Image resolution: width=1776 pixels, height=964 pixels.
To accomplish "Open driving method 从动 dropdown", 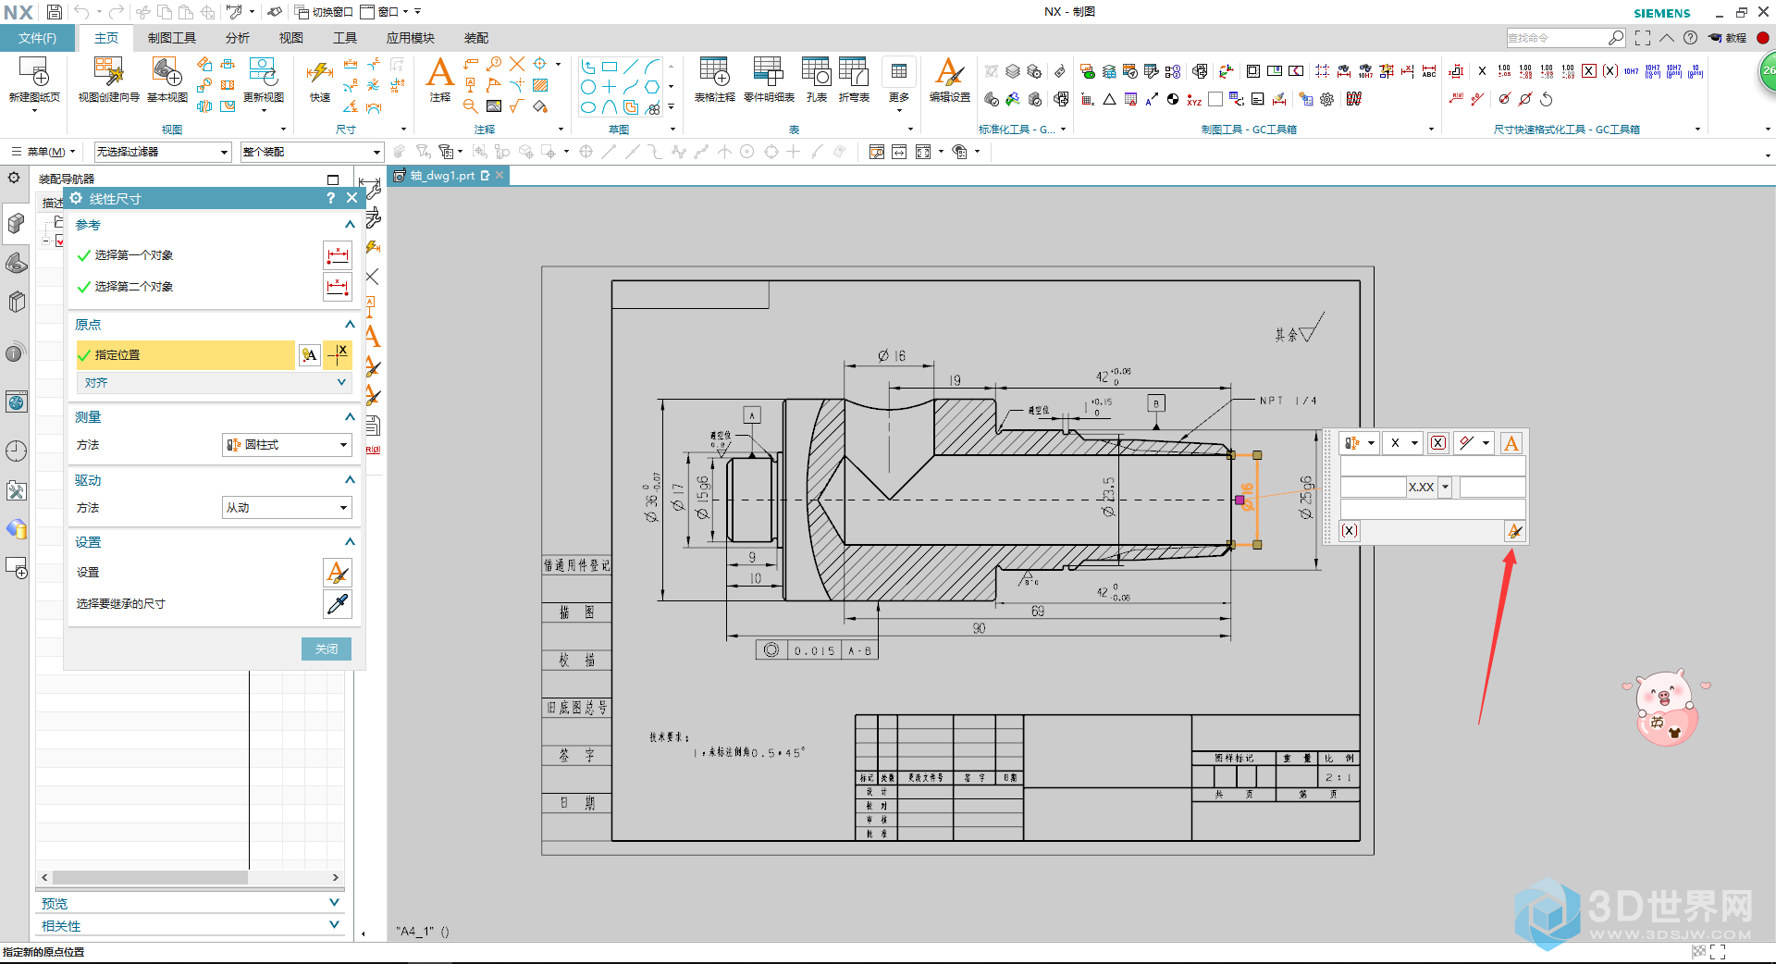I will point(287,508).
